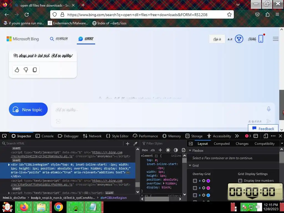This screenshot has width=284, height=213.
Task: Expand the overflow hidden shorthand arrow
Action: (164, 184)
